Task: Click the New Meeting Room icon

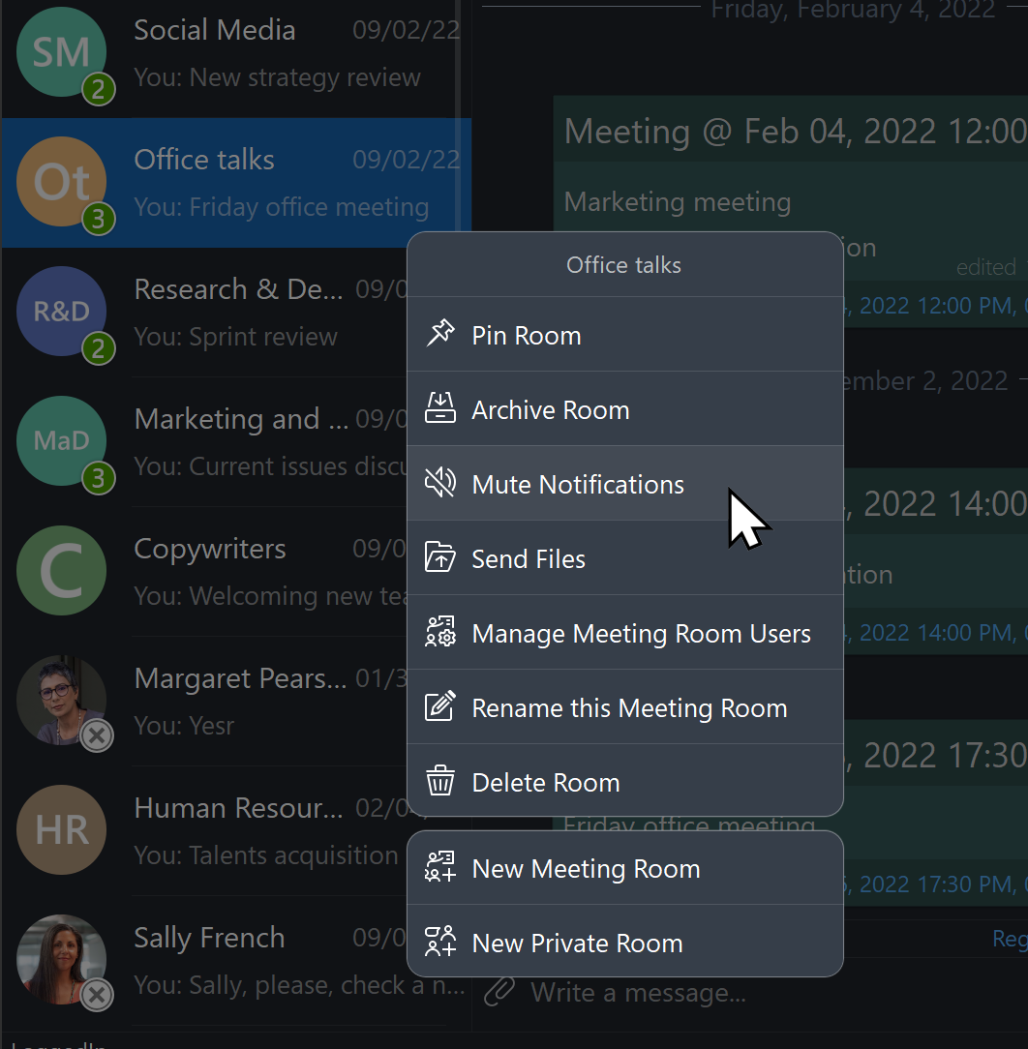Action: 440,867
